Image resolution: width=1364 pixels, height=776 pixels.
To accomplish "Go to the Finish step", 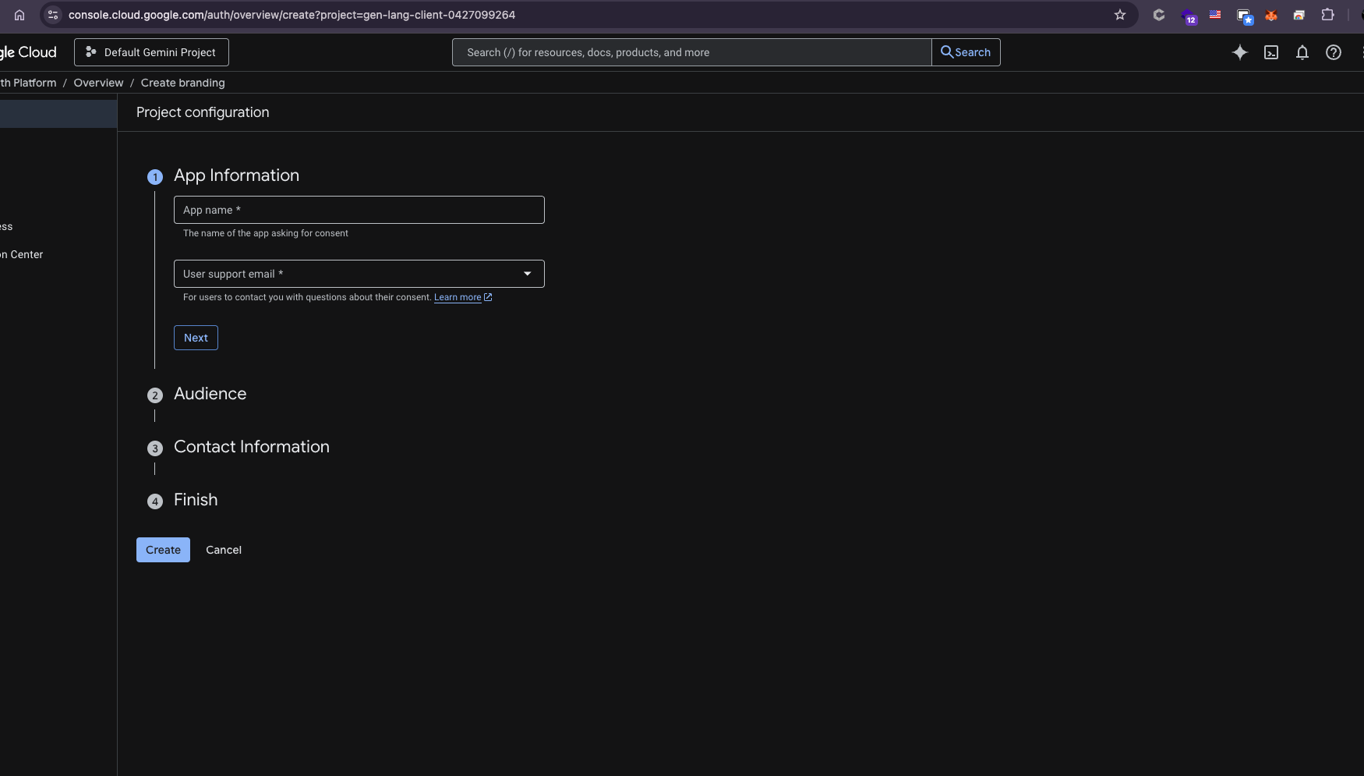I will (195, 500).
